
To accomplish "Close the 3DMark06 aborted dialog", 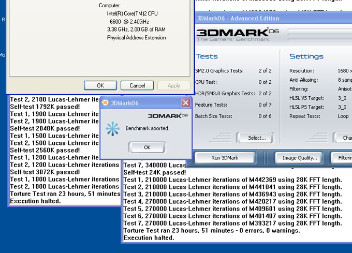I will click(x=186, y=103).
